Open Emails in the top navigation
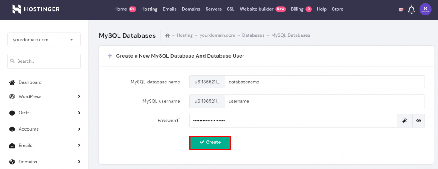 point(169,9)
